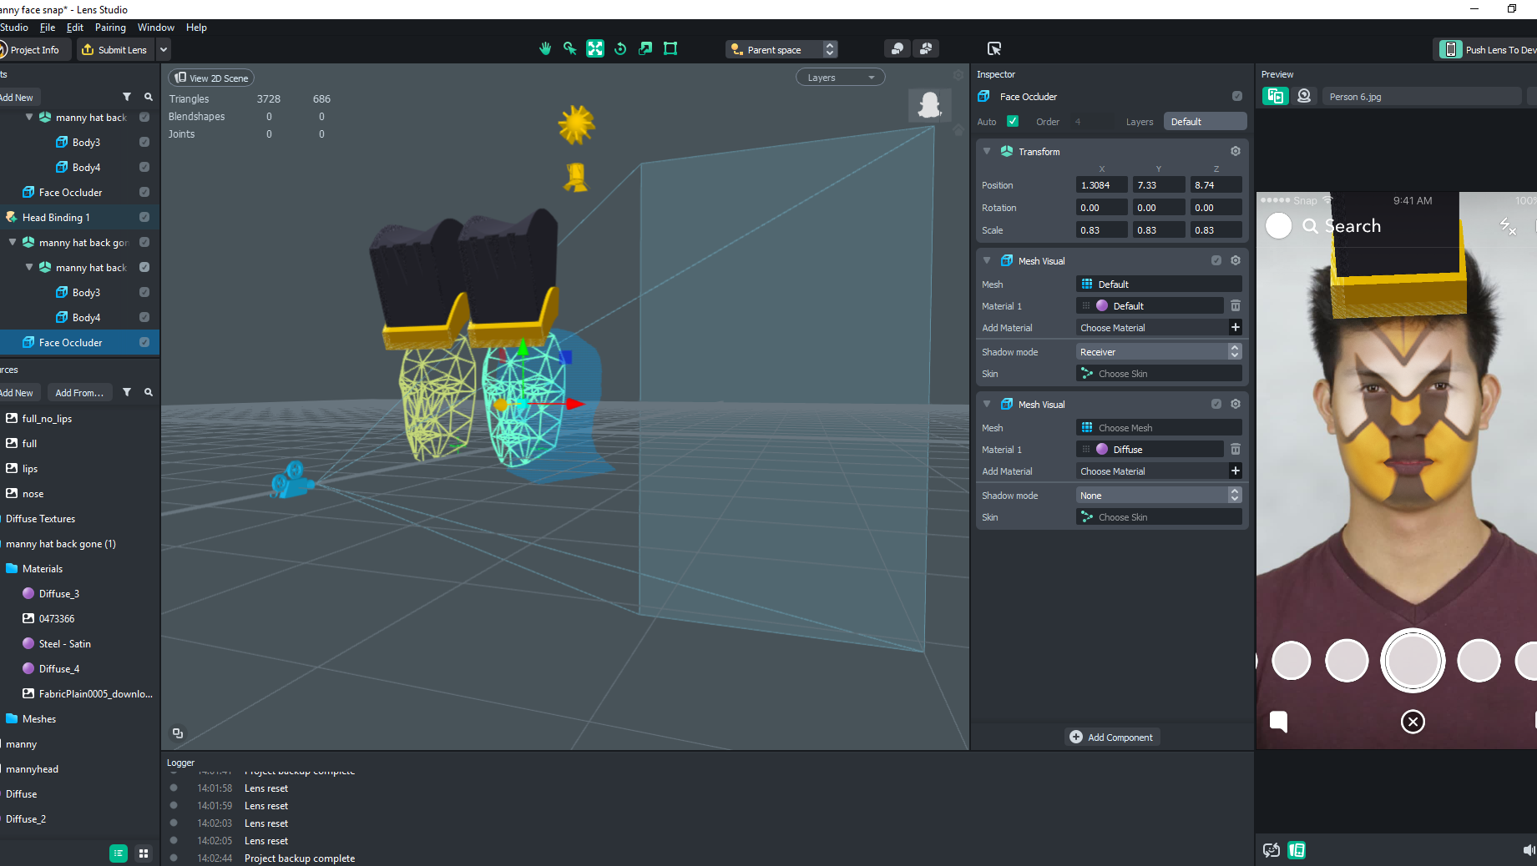Toggle the device frame preview icon

point(1297,850)
